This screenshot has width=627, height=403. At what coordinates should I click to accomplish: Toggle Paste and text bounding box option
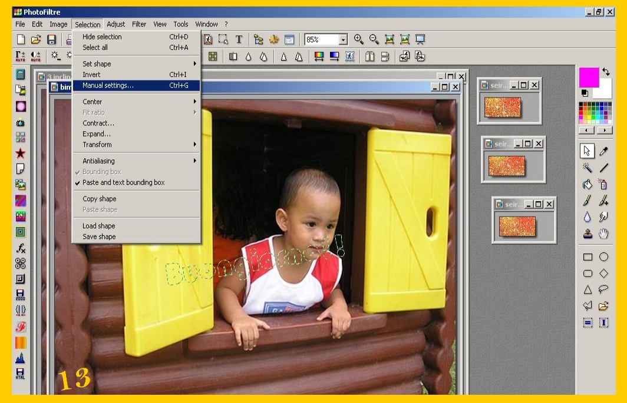pos(123,182)
